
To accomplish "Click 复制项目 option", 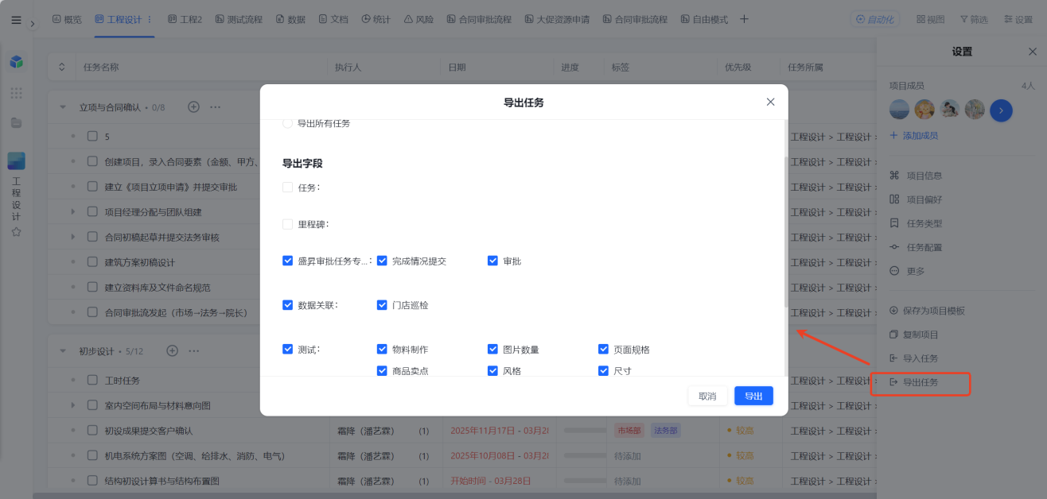I will click(914, 335).
